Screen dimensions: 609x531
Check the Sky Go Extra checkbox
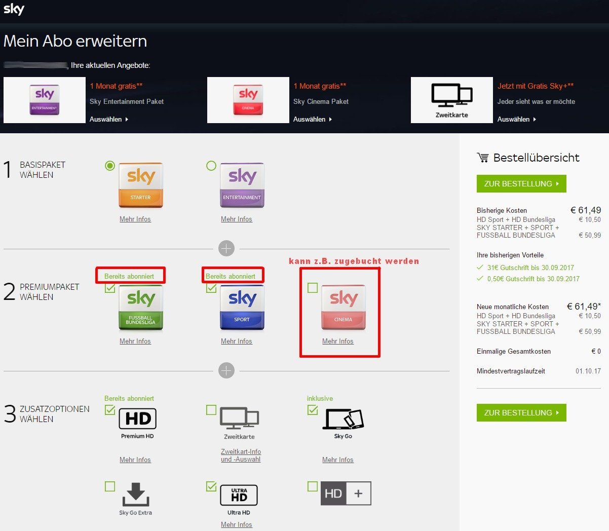pos(110,486)
